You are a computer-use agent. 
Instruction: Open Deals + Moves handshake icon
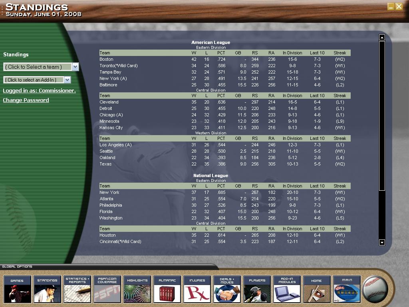pos(227,289)
